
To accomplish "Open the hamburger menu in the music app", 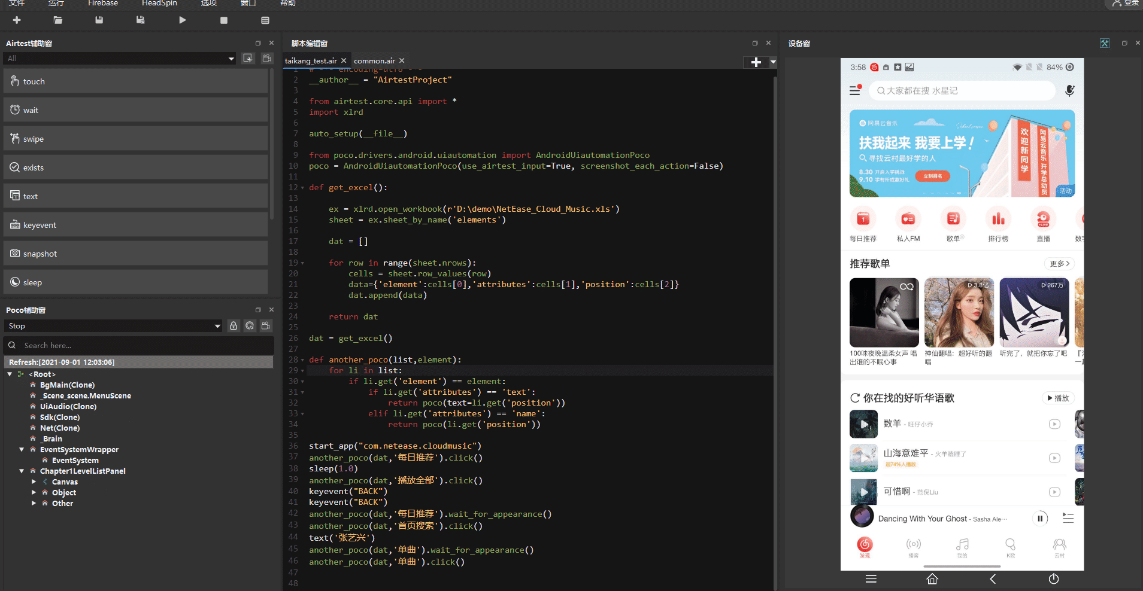I will click(x=855, y=90).
